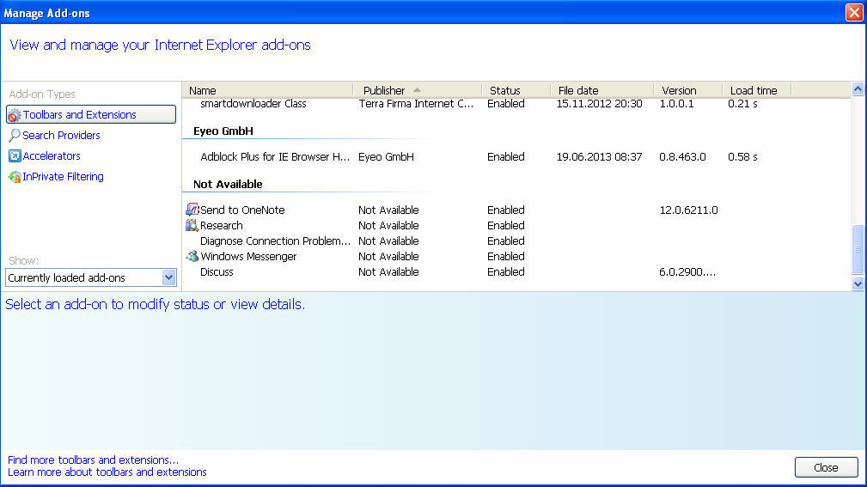Click the Discuss version 6.0.2900 cell
This screenshot has width=867, height=487.
(687, 271)
